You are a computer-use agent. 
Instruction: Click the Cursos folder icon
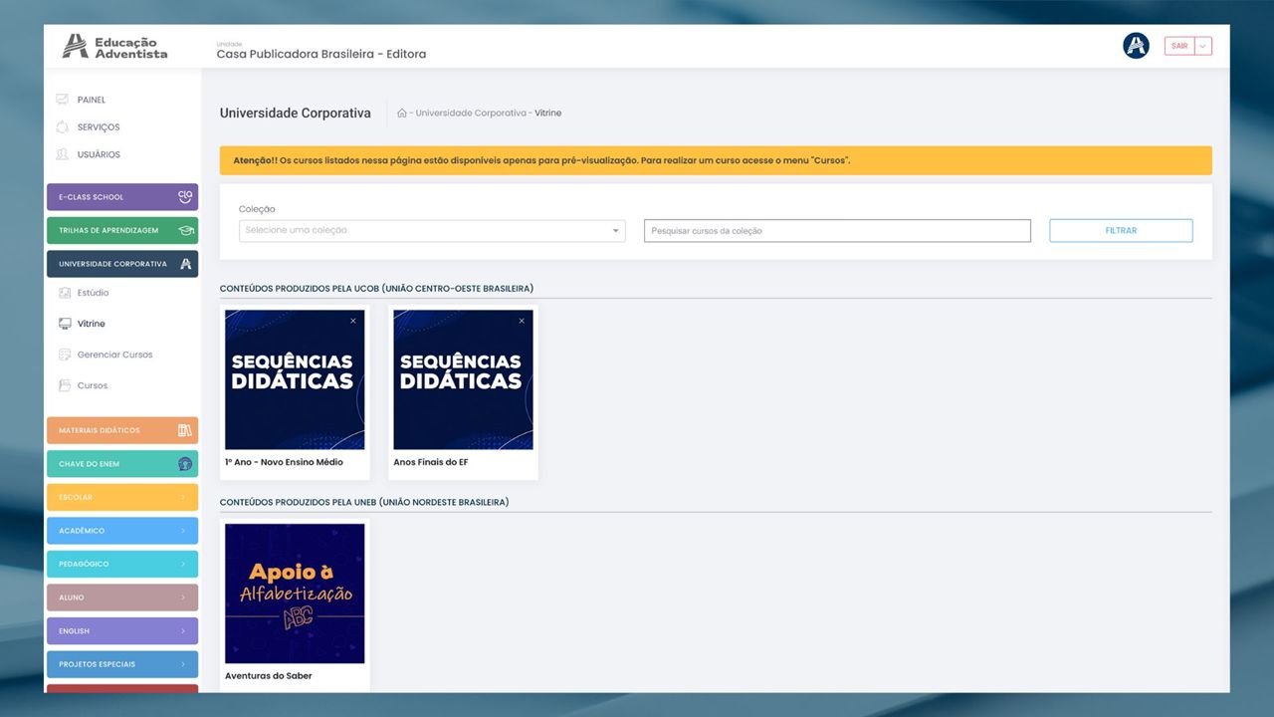click(65, 385)
